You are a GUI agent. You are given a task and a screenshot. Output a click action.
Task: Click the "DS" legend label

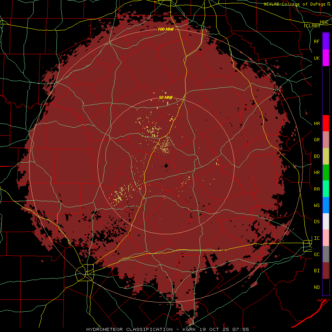point(317,222)
